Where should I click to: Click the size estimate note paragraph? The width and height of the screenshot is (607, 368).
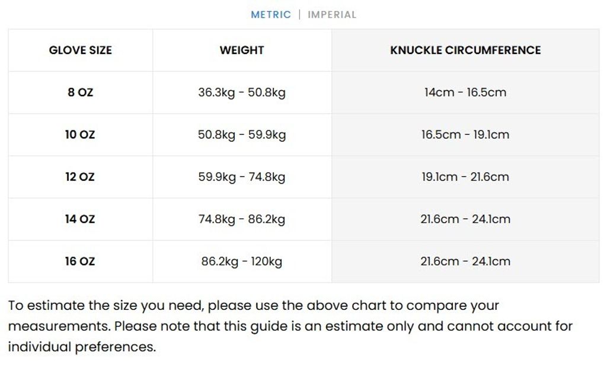[x=290, y=327]
